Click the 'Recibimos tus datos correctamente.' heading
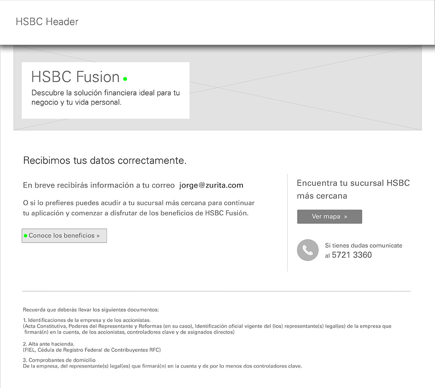The height and width of the screenshot is (388, 435). [x=105, y=160]
